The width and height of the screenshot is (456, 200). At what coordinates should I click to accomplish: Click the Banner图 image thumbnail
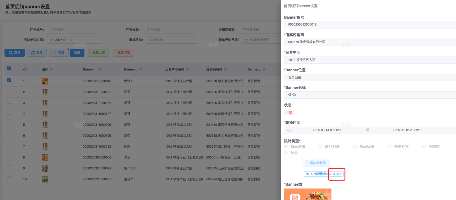click(x=308, y=194)
